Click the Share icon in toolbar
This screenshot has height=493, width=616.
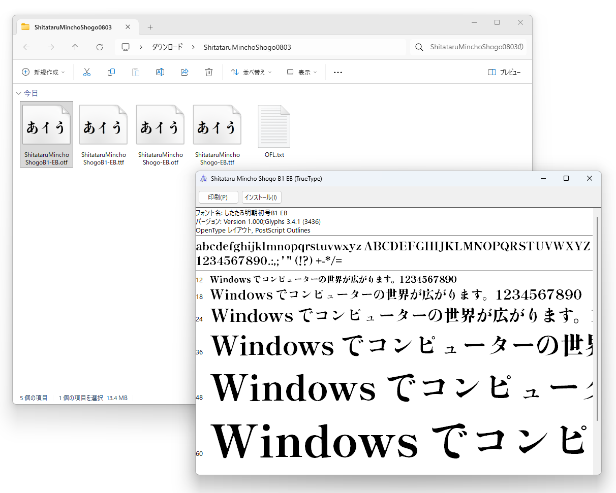point(184,72)
